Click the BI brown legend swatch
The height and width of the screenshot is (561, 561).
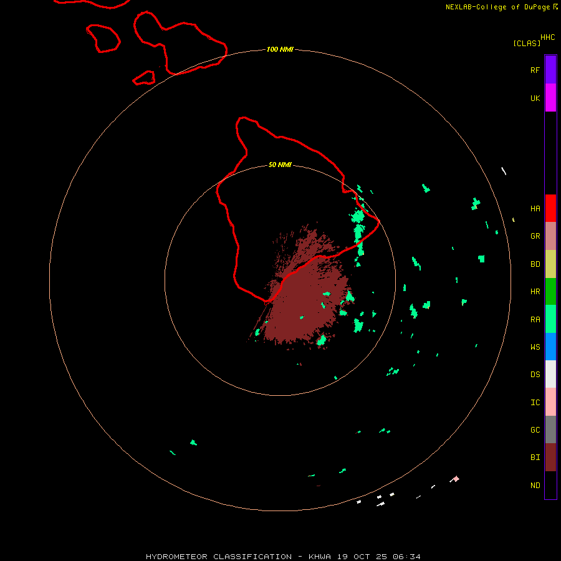click(550, 458)
